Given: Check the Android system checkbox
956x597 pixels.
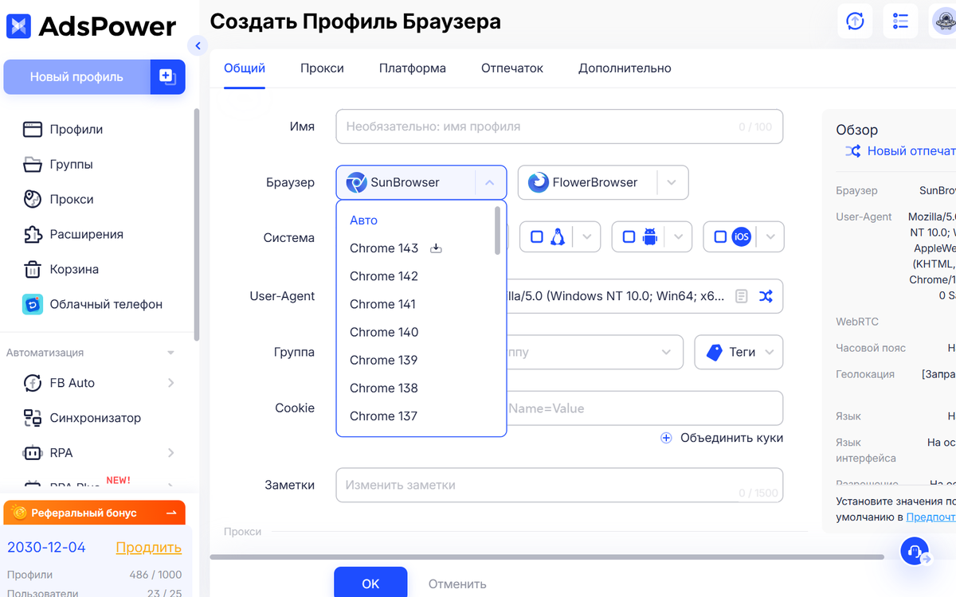Looking at the screenshot, I should [x=629, y=236].
